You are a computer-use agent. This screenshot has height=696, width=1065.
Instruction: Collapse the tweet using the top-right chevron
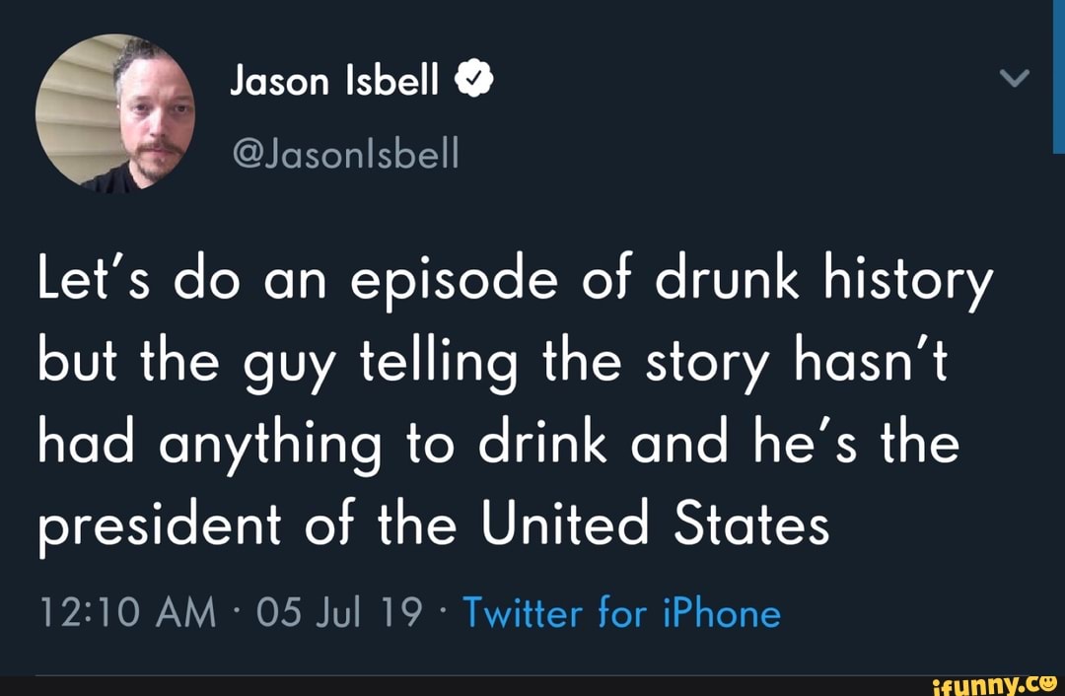point(1015,79)
